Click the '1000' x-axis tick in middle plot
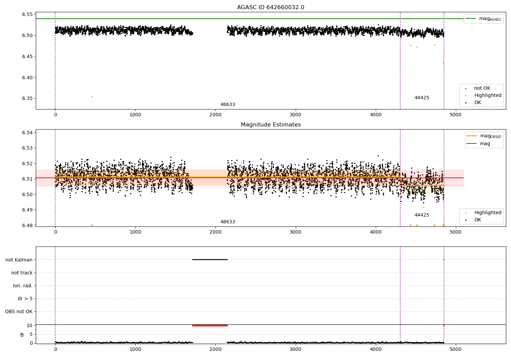This screenshot has width=511, height=357. pos(135,232)
